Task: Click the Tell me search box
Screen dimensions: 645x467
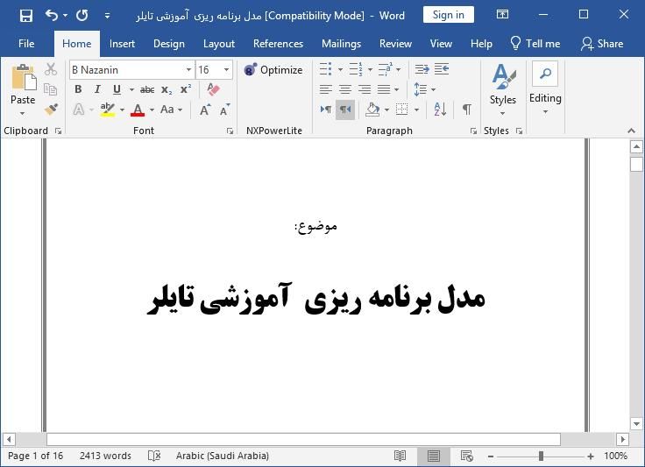Action: 535,44
